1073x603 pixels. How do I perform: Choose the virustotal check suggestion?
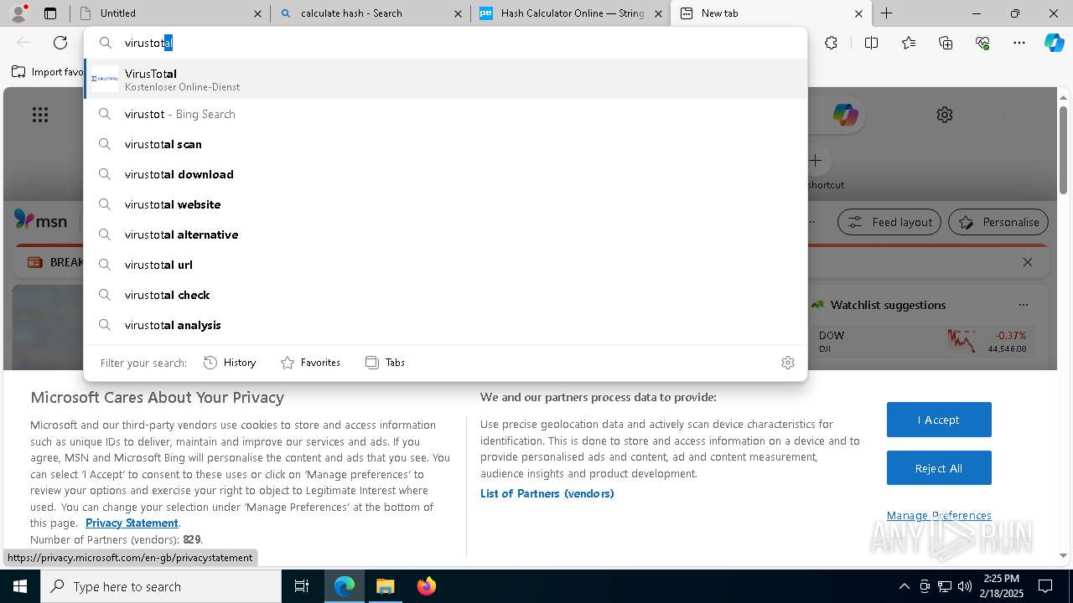point(445,295)
